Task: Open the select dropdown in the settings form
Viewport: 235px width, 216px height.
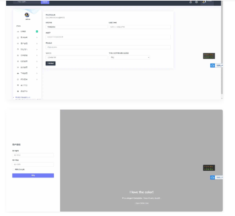Action: point(129,57)
